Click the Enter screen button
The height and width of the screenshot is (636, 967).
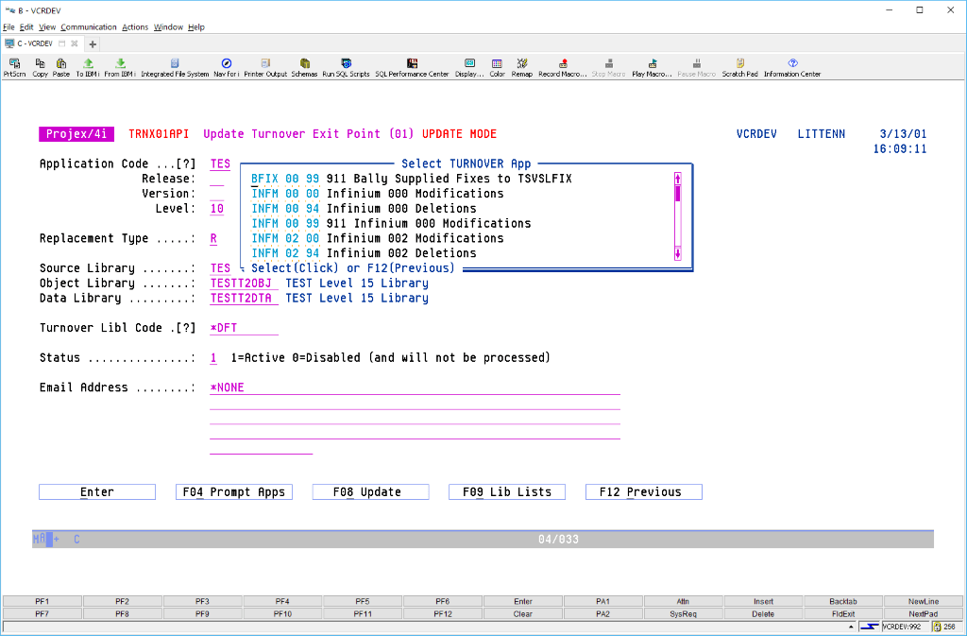pyautogui.click(x=97, y=491)
